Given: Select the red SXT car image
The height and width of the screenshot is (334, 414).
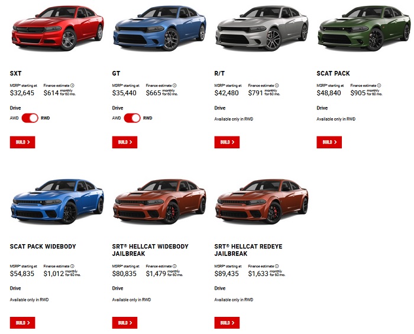Looking at the screenshot, I should pos(57,28).
